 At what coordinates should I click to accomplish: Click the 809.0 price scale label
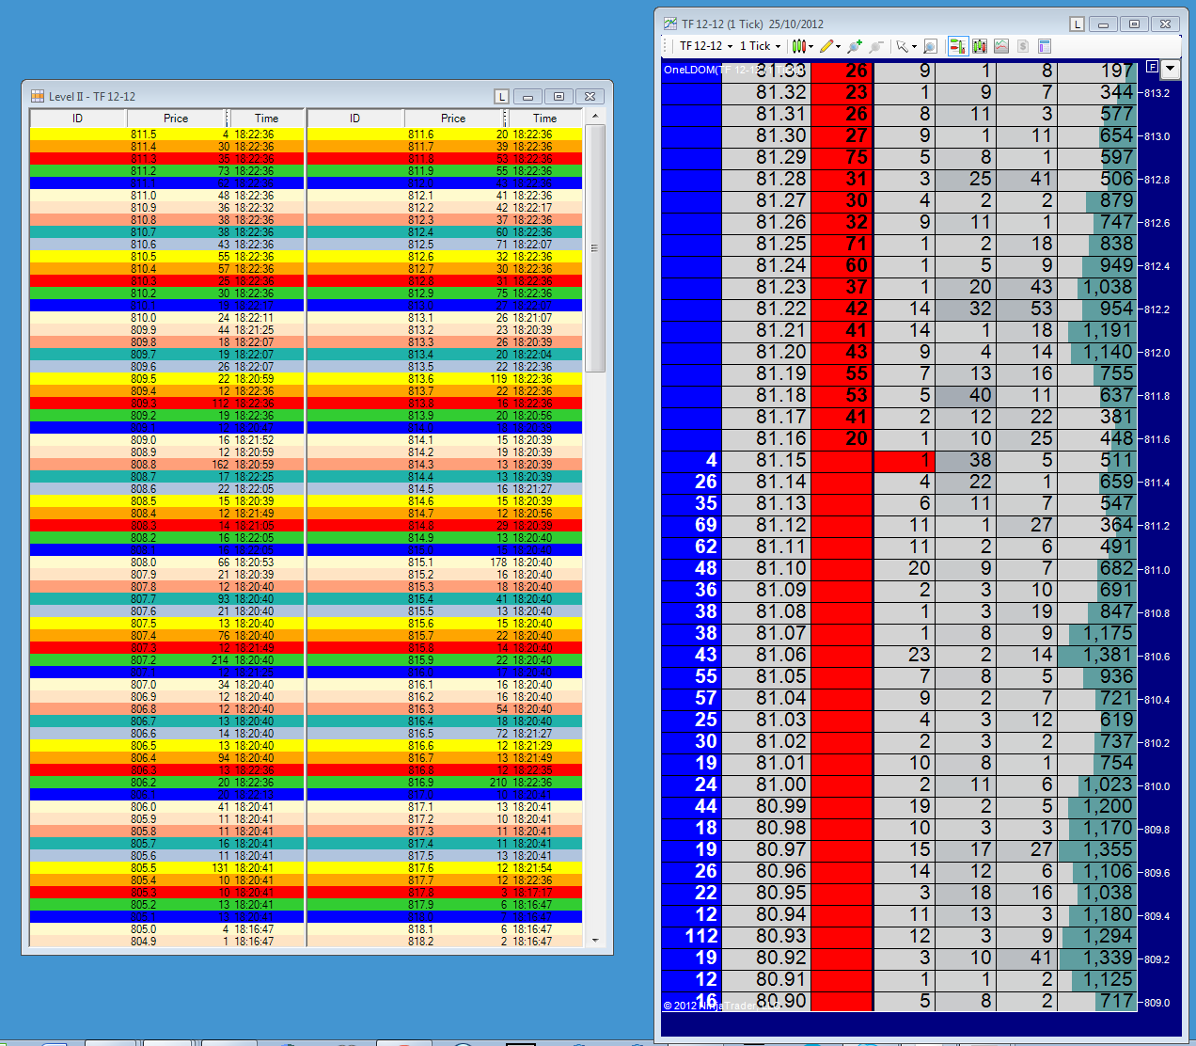coord(1157,1003)
